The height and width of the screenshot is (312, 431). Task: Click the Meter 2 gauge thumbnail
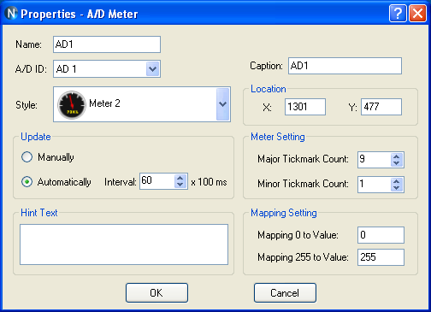pyautogui.click(x=72, y=105)
